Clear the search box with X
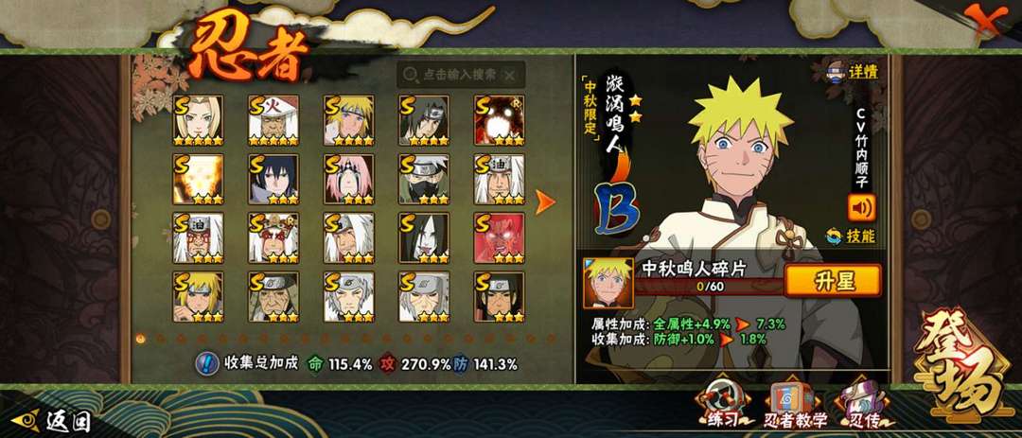 coord(510,76)
